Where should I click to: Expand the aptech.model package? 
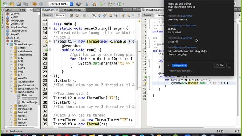click(11, 51)
